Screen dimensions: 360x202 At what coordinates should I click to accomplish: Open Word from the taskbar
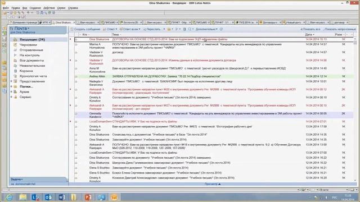click(62, 197)
